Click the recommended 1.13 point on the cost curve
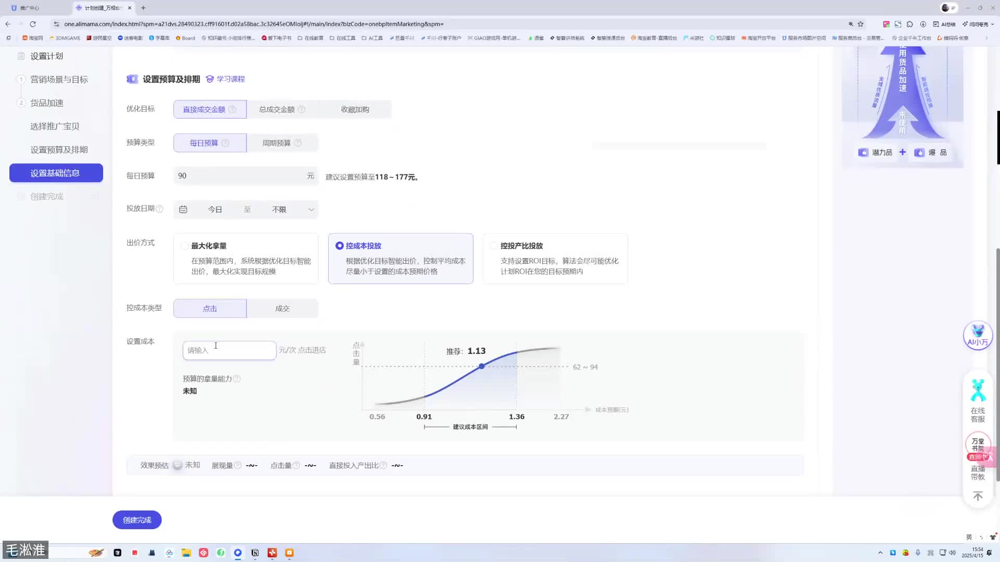The width and height of the screenshot is (1000, 562). (482, 366)
